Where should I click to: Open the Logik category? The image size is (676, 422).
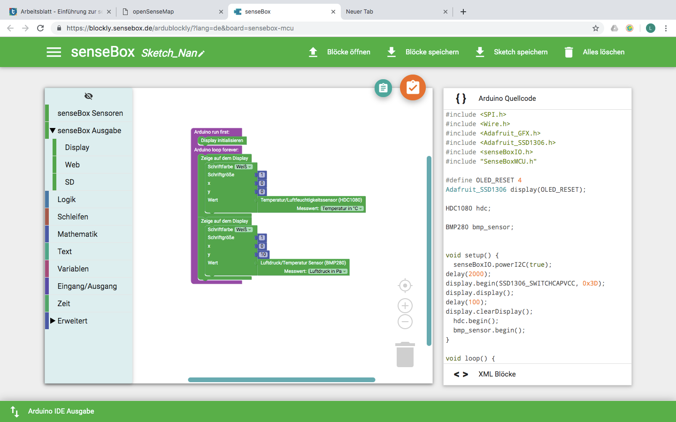[89, 199]
